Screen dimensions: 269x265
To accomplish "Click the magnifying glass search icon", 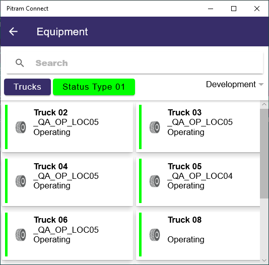I will tap(20, 63).
